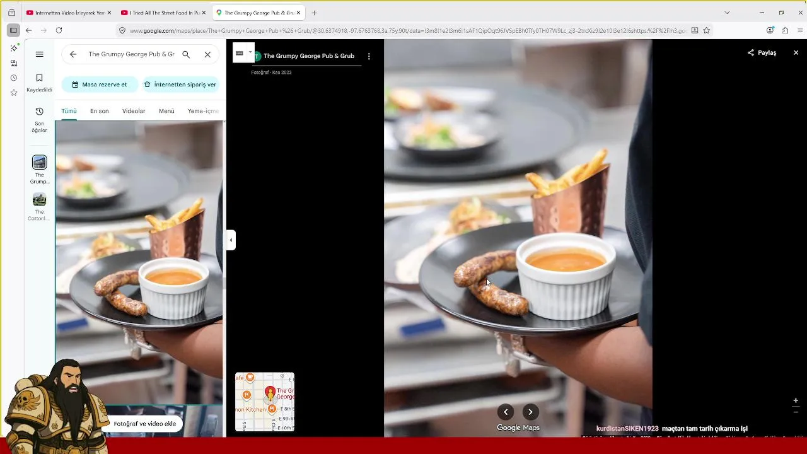807x454 pixels.
Task: Close the Internetten Video İzleyerek tab
Action: coord(109,13)
